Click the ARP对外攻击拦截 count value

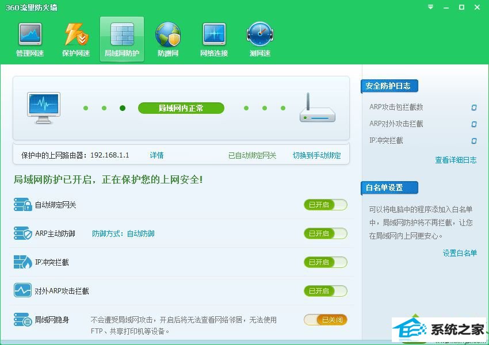click(473, 124)
